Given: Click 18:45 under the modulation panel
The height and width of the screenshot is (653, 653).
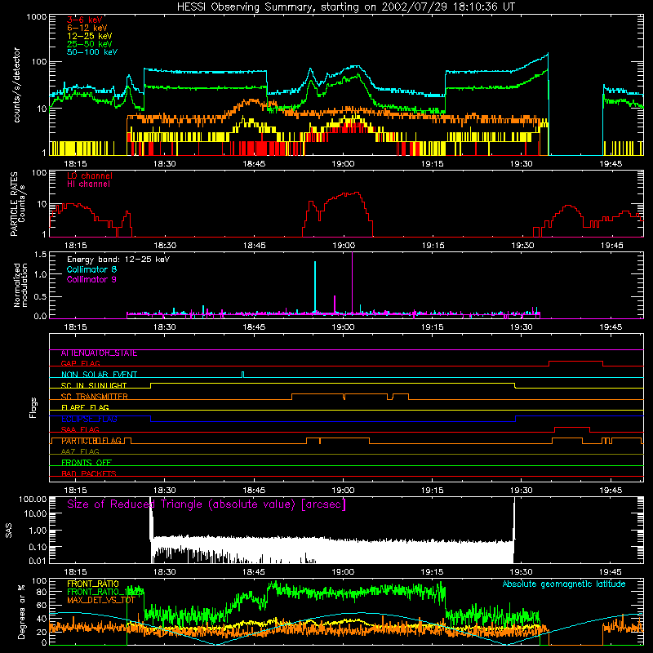Looking at the screenshot, I should (x=254, y=327).
